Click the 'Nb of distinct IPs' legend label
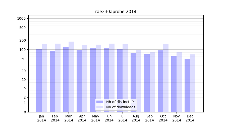This screenshot has width=226, height=126. (121, 102)
